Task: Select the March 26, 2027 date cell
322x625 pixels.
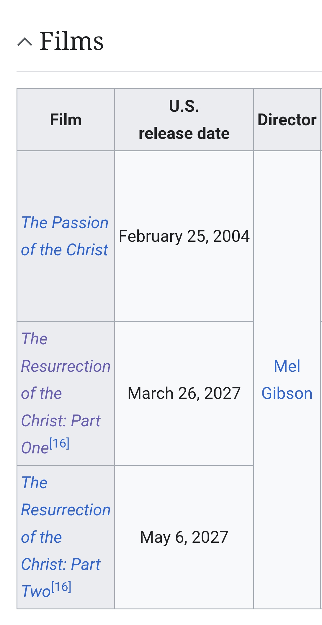Action: pyautogui.click(x=184, y=393)
